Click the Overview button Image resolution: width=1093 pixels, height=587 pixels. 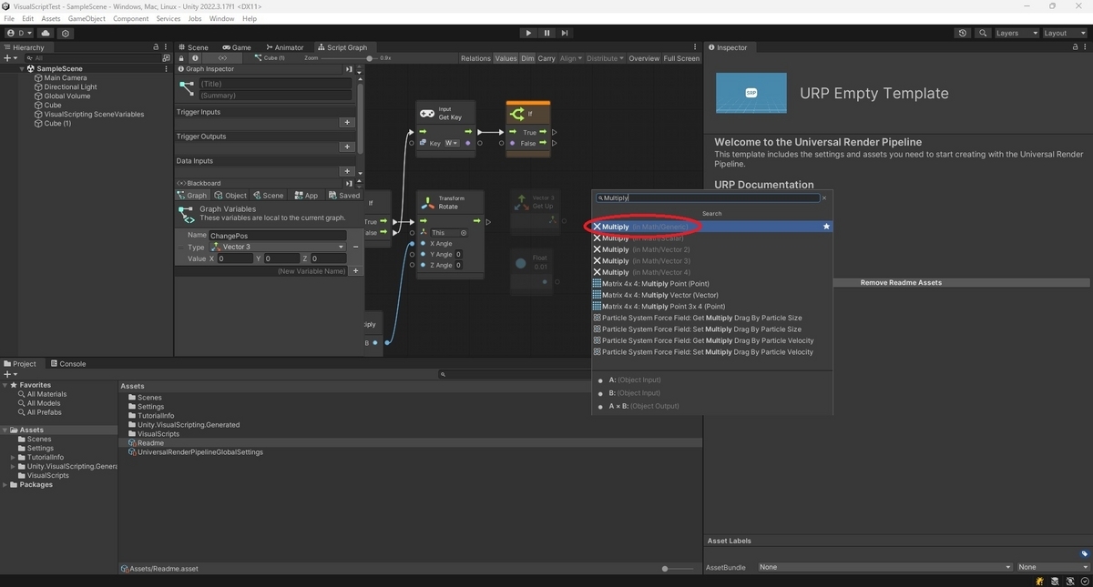click(x=644, y=58)
